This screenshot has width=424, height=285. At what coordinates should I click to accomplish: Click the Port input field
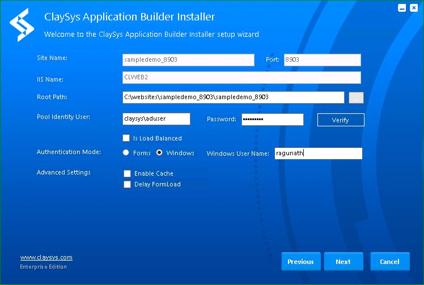pos(323,59)
